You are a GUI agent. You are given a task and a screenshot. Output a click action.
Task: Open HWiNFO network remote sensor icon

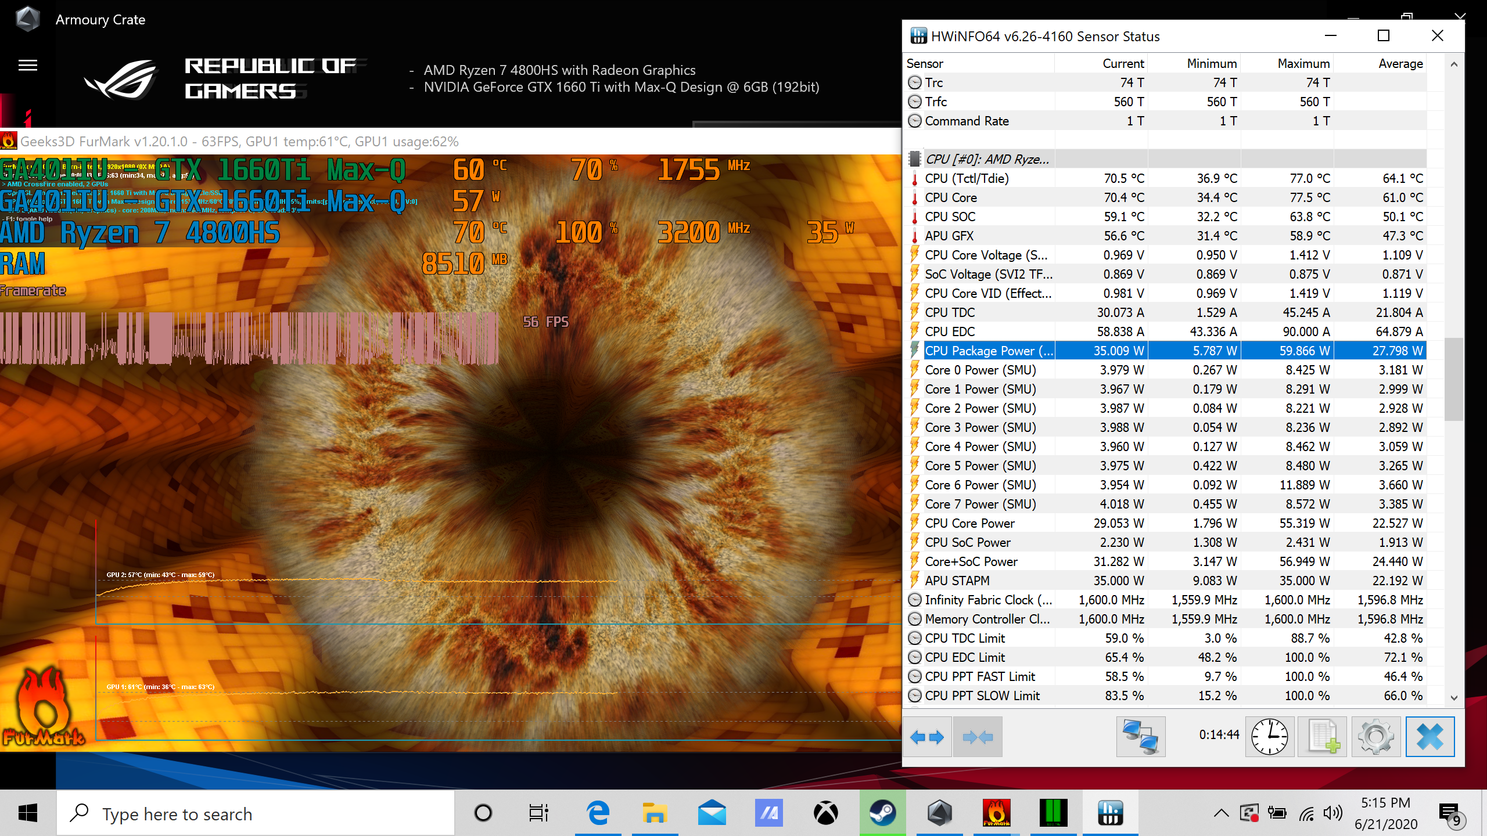pos(1141,737)
